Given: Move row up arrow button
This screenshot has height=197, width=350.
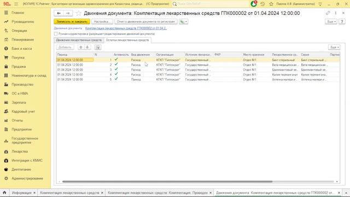Looking at the screenshot, I should click(81, 47).
